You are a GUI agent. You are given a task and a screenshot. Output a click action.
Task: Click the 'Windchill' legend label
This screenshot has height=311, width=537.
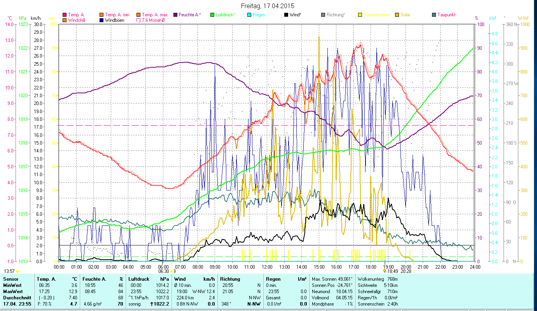tap(77, 20)
